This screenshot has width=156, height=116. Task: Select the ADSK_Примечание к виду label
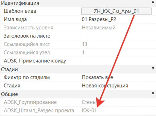coord(35,61)
